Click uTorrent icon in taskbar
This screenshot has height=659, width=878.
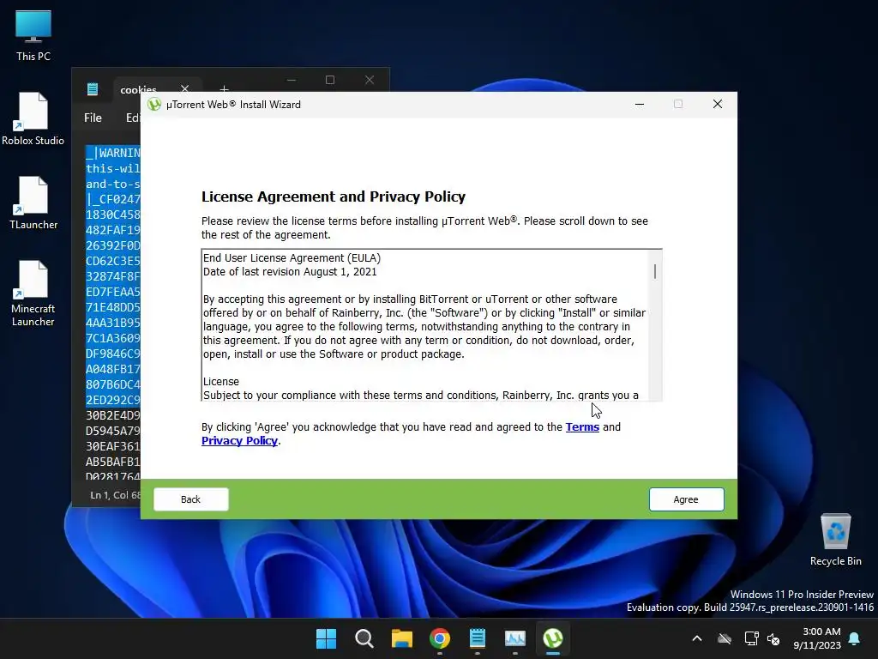pyautogui.click(x=553, y=638)
